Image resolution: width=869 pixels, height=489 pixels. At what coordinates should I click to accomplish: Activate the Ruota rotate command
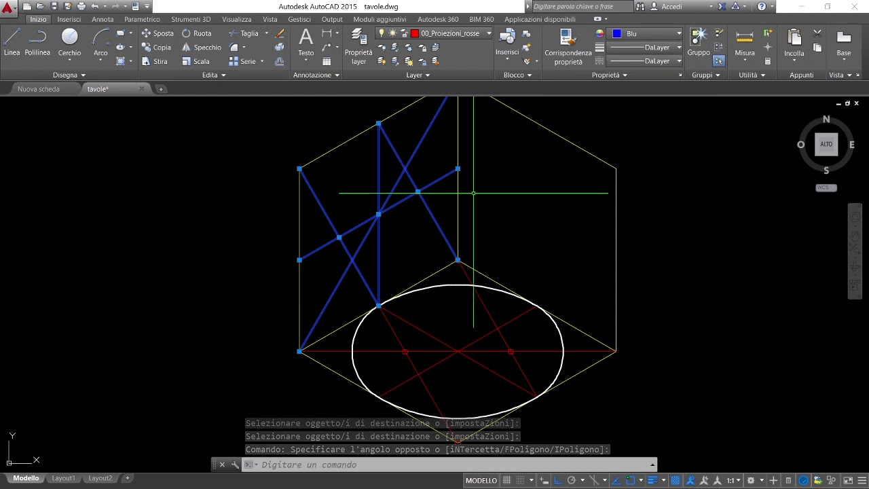pyautogui.click(x=196, y=33)
